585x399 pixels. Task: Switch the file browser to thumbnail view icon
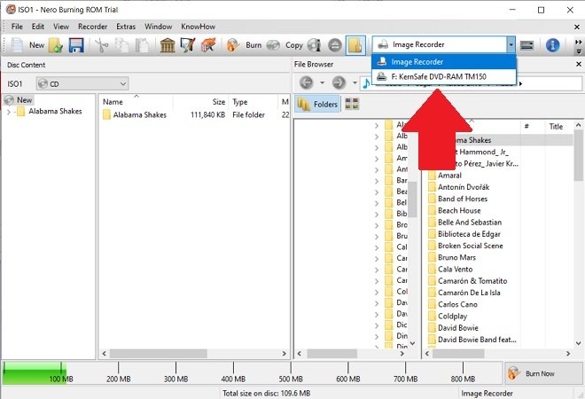[x=352, y=104]
